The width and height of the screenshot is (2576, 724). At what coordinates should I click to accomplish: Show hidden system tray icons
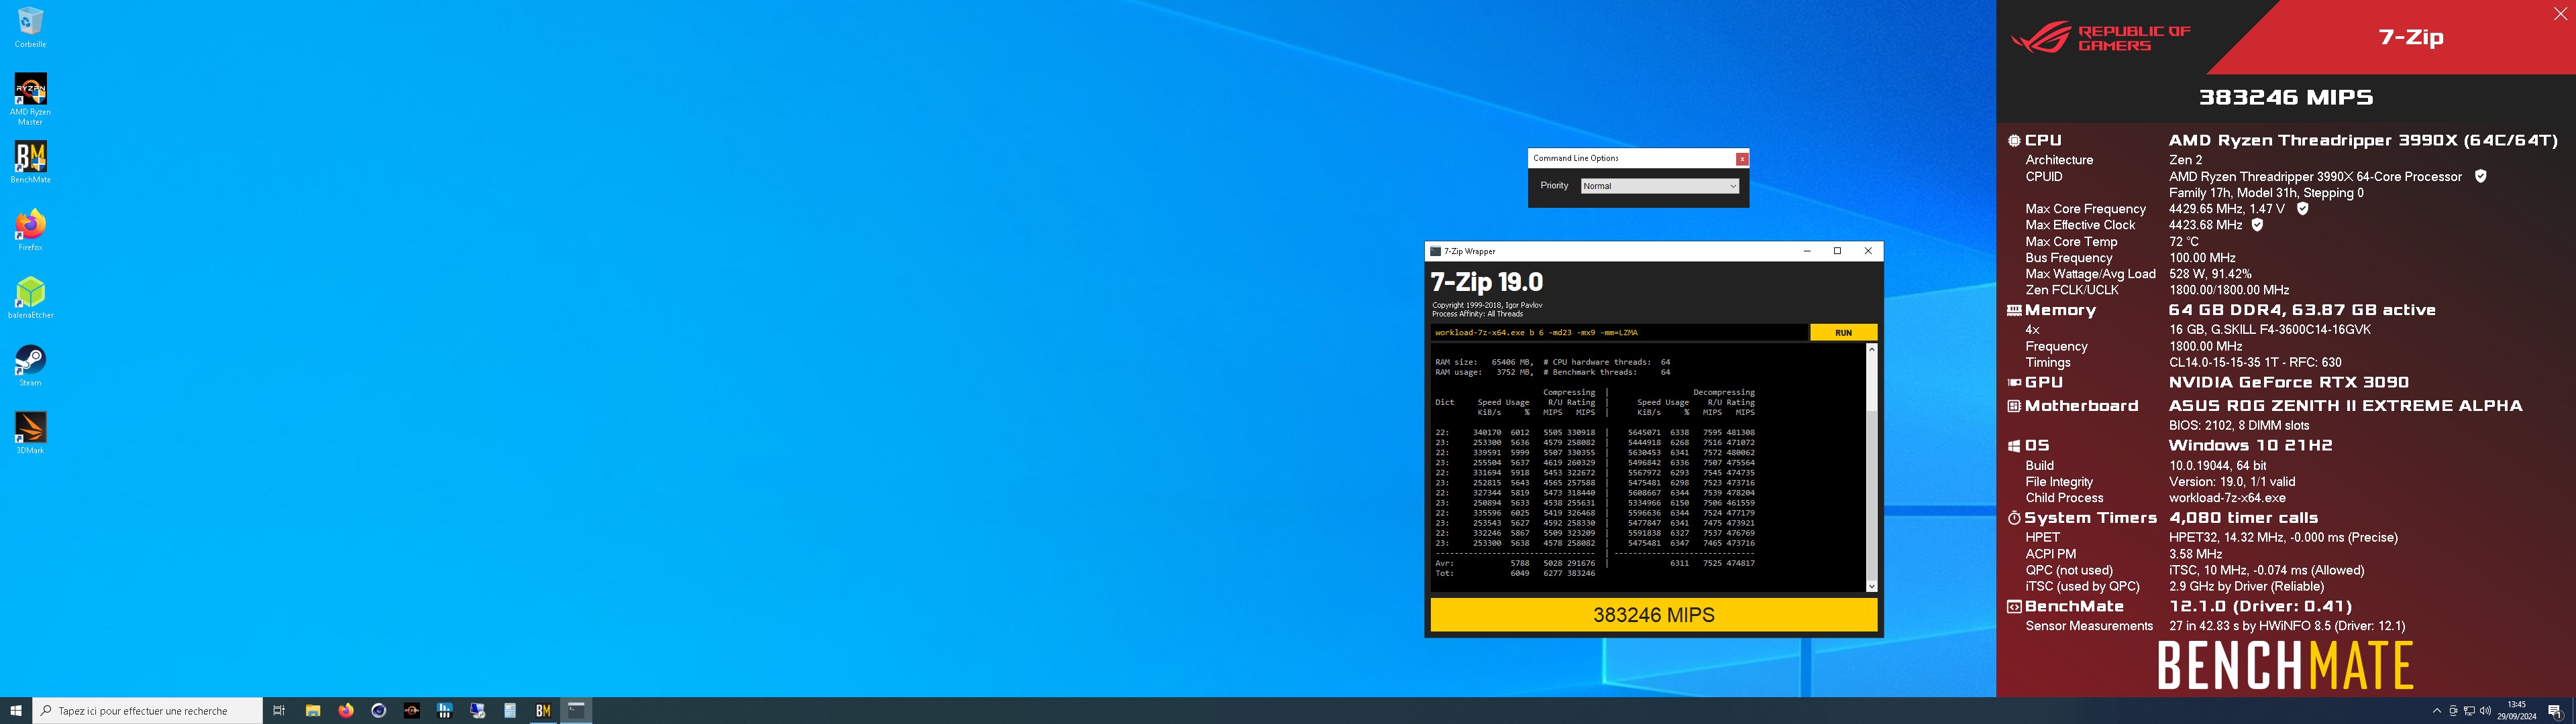[x=2436, y=711]
